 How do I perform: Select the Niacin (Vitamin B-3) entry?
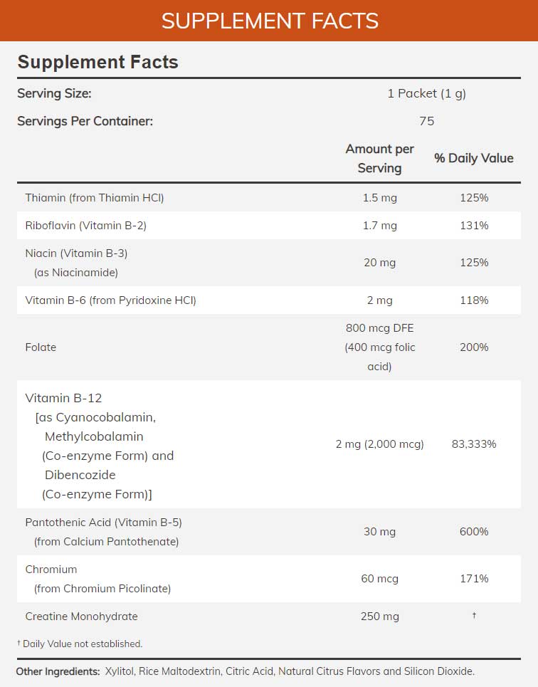tap(76, 253)
